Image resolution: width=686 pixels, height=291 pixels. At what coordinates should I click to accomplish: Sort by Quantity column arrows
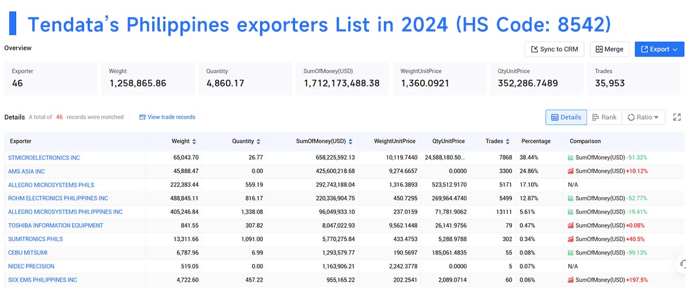(x=259, y=141)
